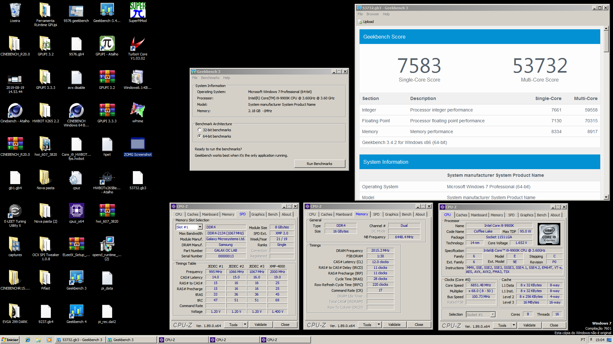
Task: Click the Iniciar start button
Action: click(x=10, y=340)
